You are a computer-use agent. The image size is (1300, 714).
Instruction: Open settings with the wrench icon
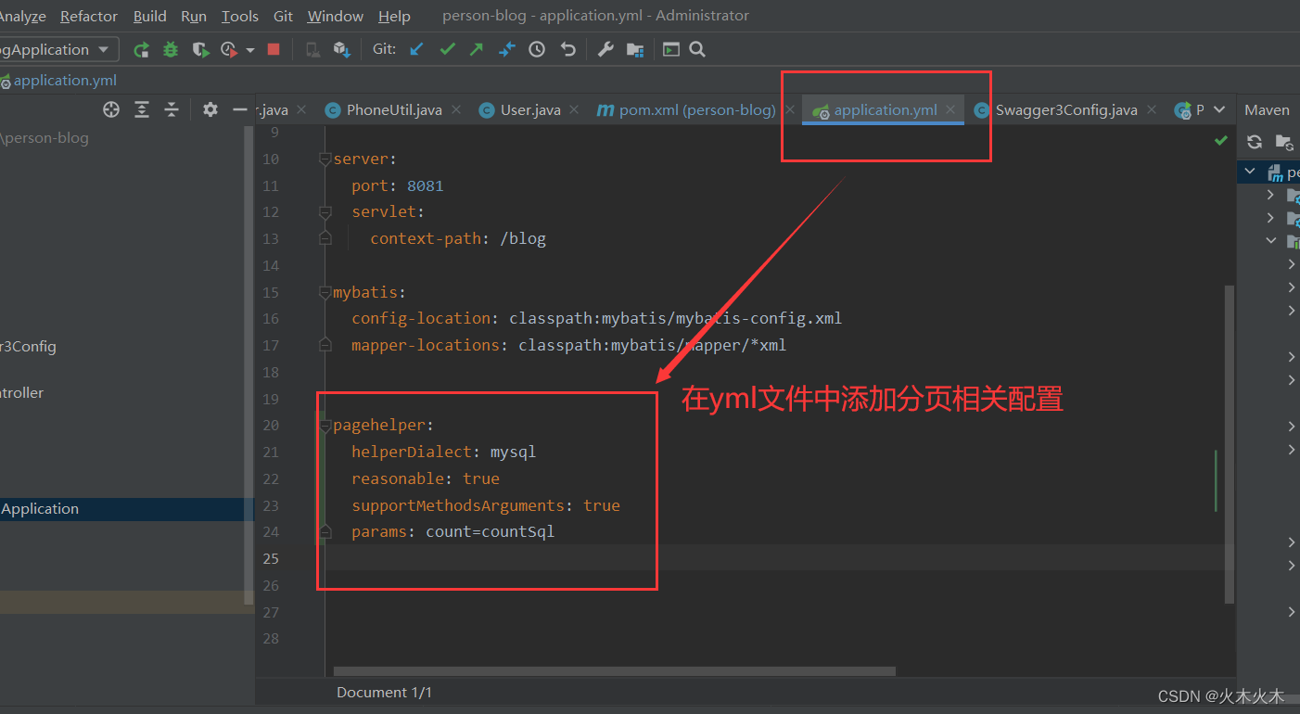(x=605, y=50)
